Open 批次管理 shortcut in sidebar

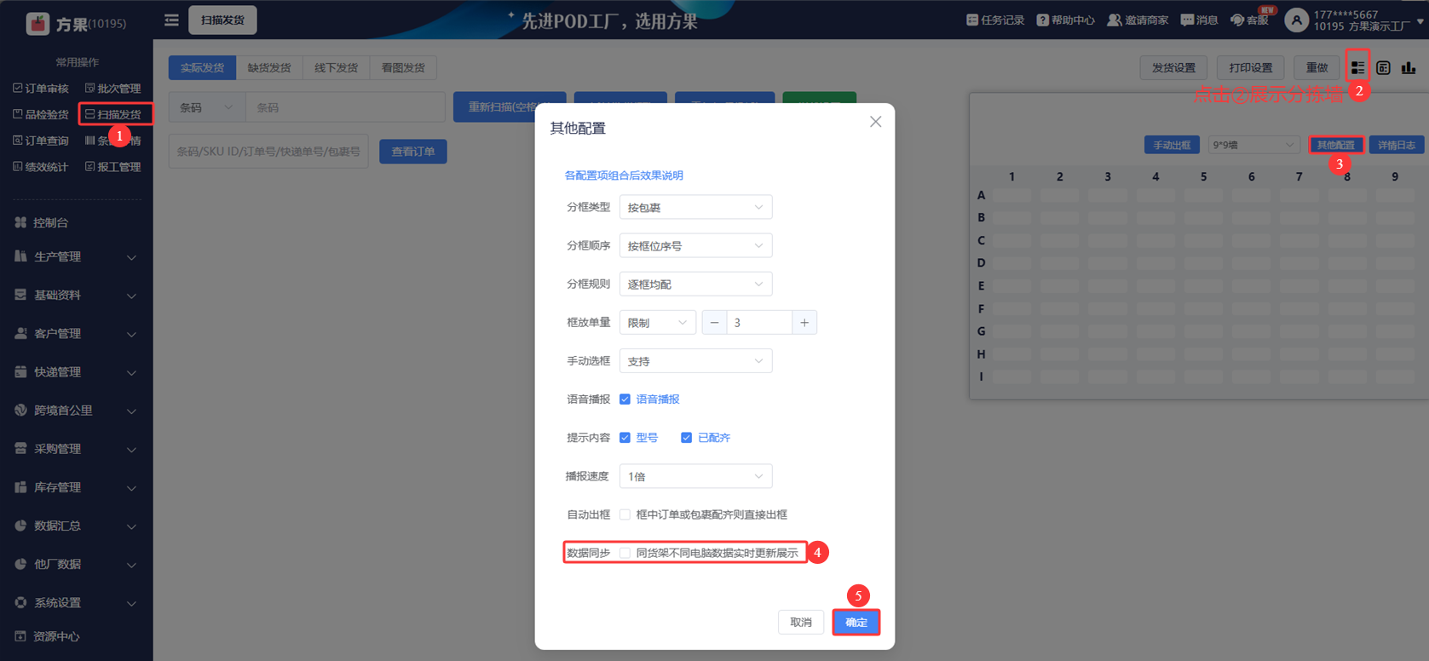[x=113, y=89]
